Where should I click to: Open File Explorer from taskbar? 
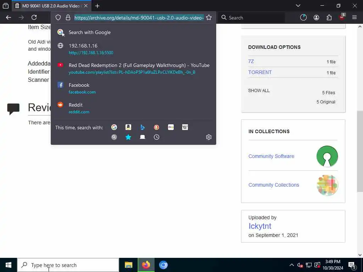click(128, 265)
